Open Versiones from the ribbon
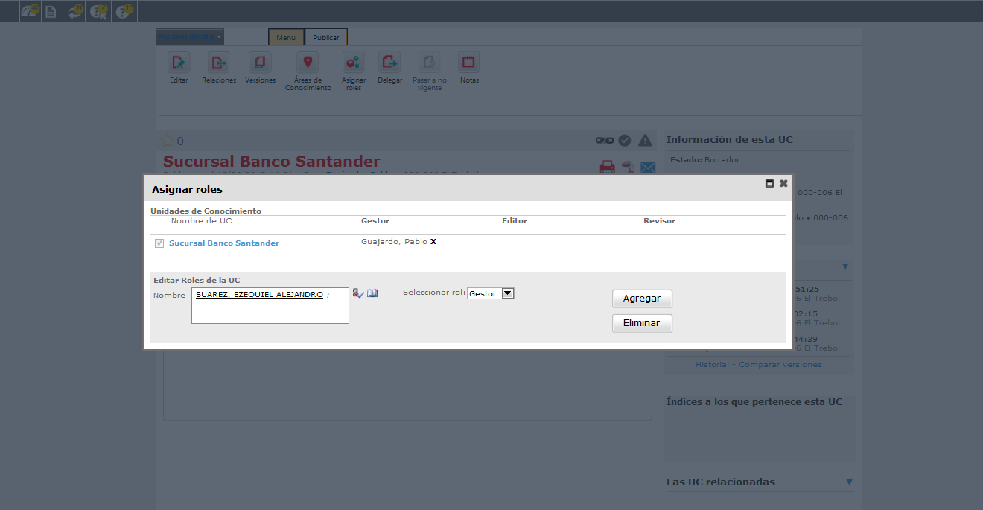Screen dimensions: 983x510 coord(260,63)
